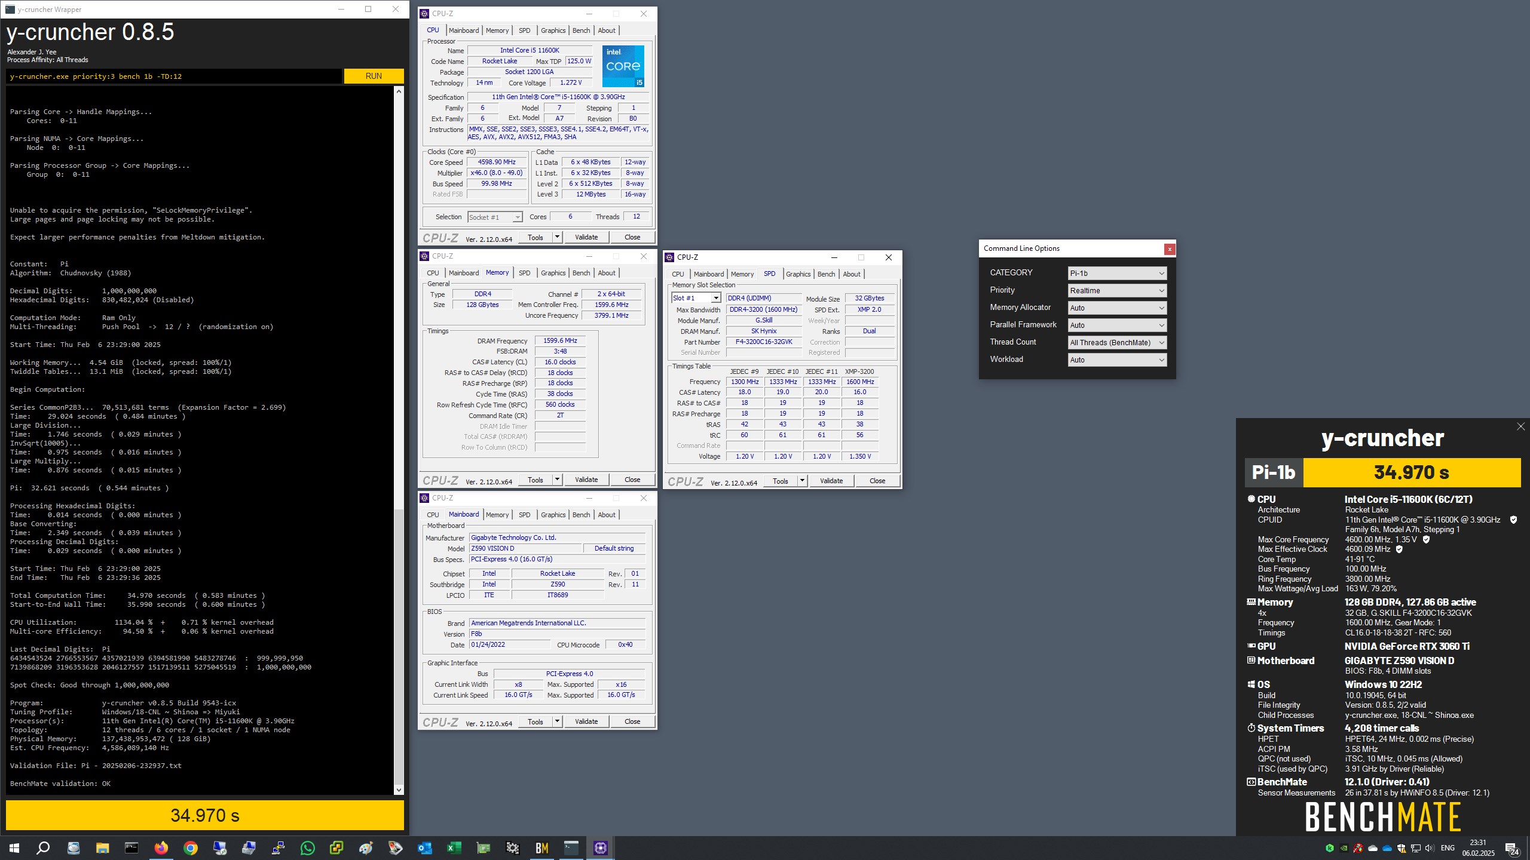The image size is (1530, 860).
Task: Click the BIOS Version F8b field
Action: [557, 634]
